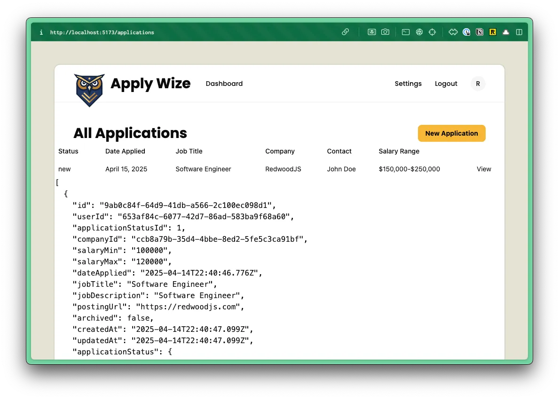
Task: Click the picture download icon in toolbar
Action: tap(371, 32)
